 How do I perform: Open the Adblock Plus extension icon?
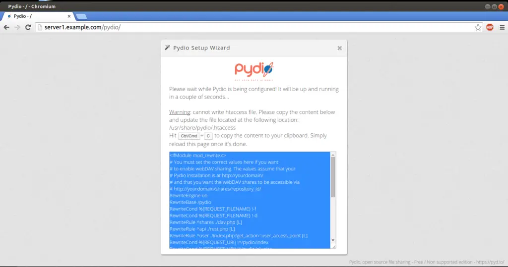[490, 28]
